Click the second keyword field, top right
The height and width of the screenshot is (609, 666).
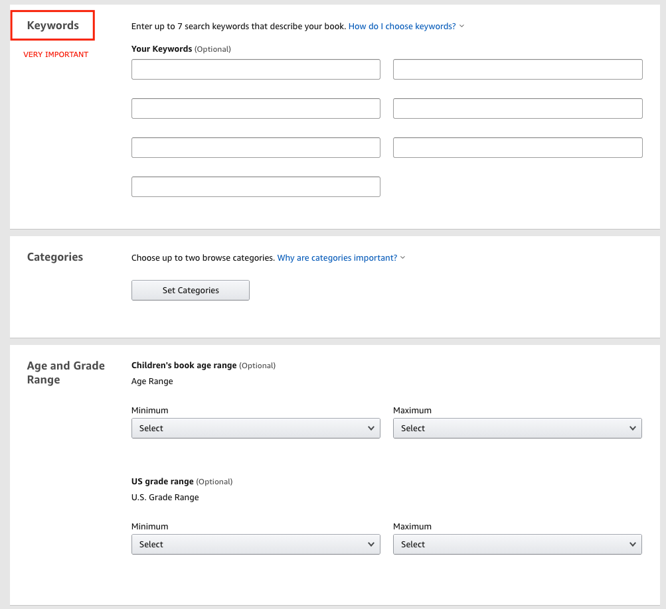[517, 70]
